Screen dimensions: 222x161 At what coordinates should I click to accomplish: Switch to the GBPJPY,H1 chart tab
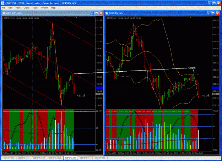23,158
